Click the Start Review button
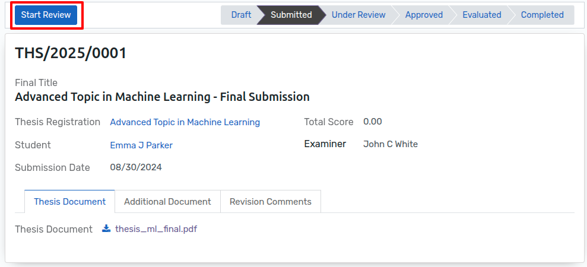 click(x=46, y=15)
